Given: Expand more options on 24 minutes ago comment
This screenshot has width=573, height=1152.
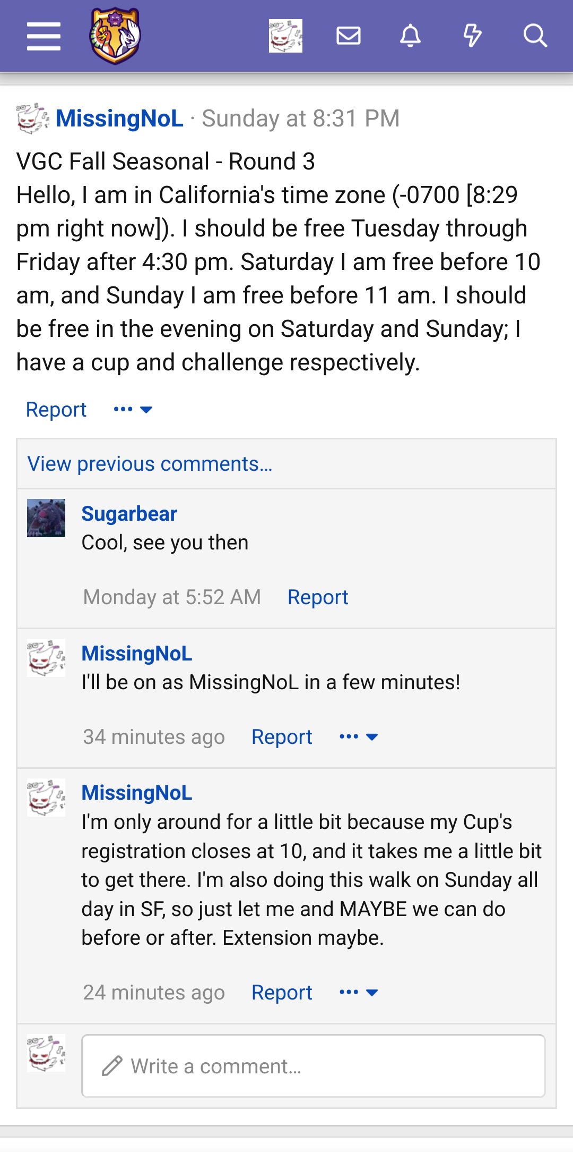Looking at the screenshot, I should pyautogui.click(x=359, y=992).
